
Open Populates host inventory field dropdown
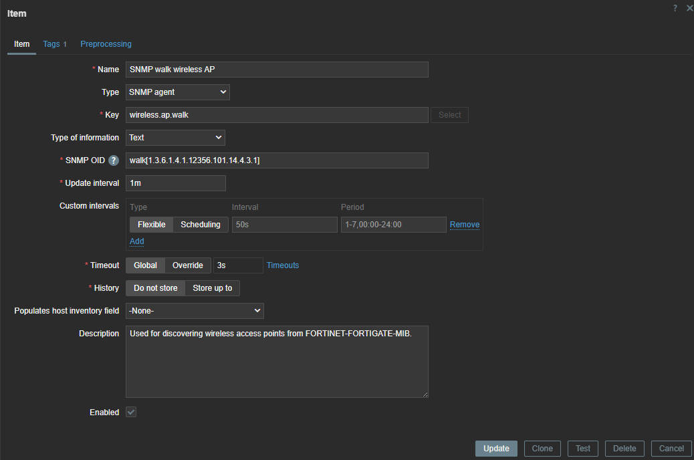pos(195,311)
